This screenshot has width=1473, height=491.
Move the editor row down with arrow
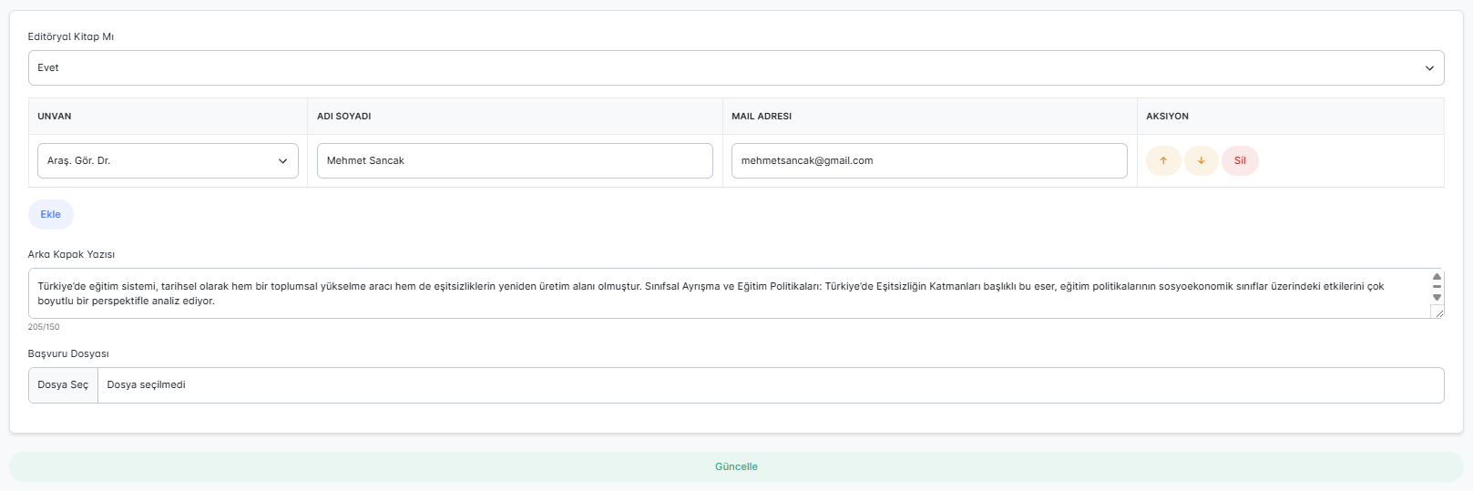pos(1201,160)
